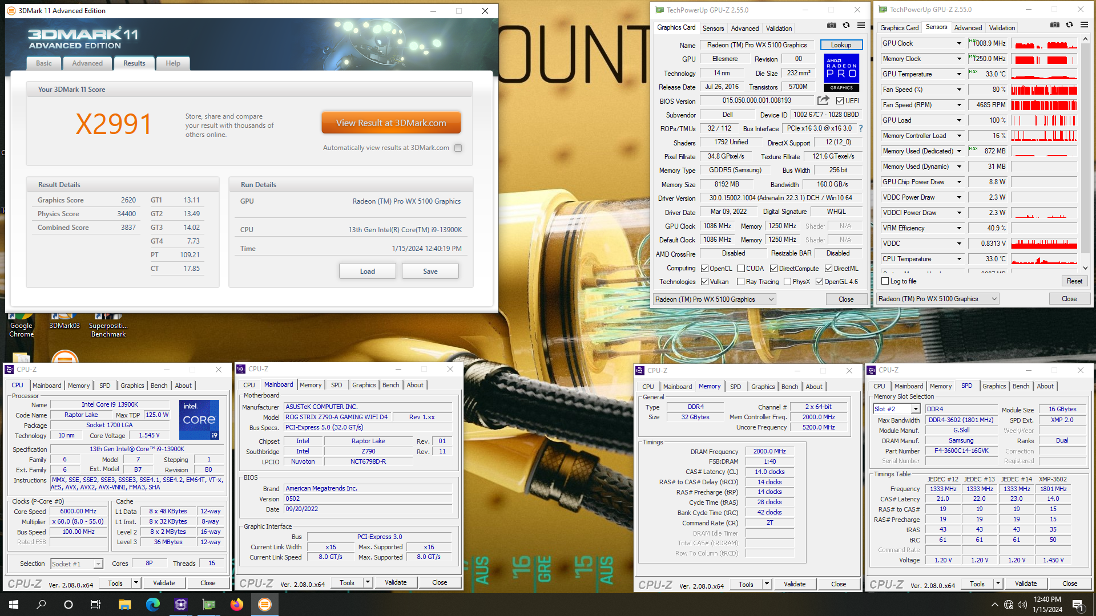Click taskbar Search magnifier icon
The image size is (1096, 616).
tap(41, 605)
